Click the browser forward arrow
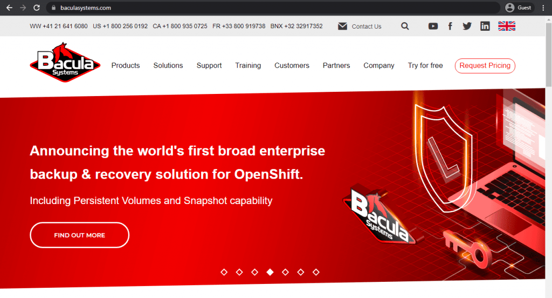This screenshot has height=298, width=552. point(23,8)
